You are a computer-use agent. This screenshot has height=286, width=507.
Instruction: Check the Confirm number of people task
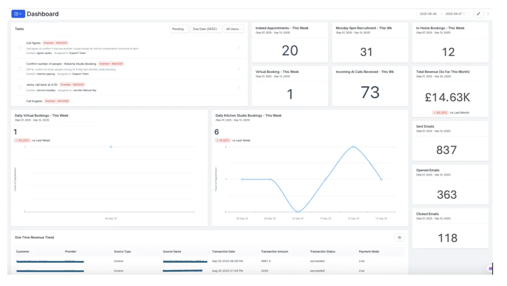tap(20, 68)
